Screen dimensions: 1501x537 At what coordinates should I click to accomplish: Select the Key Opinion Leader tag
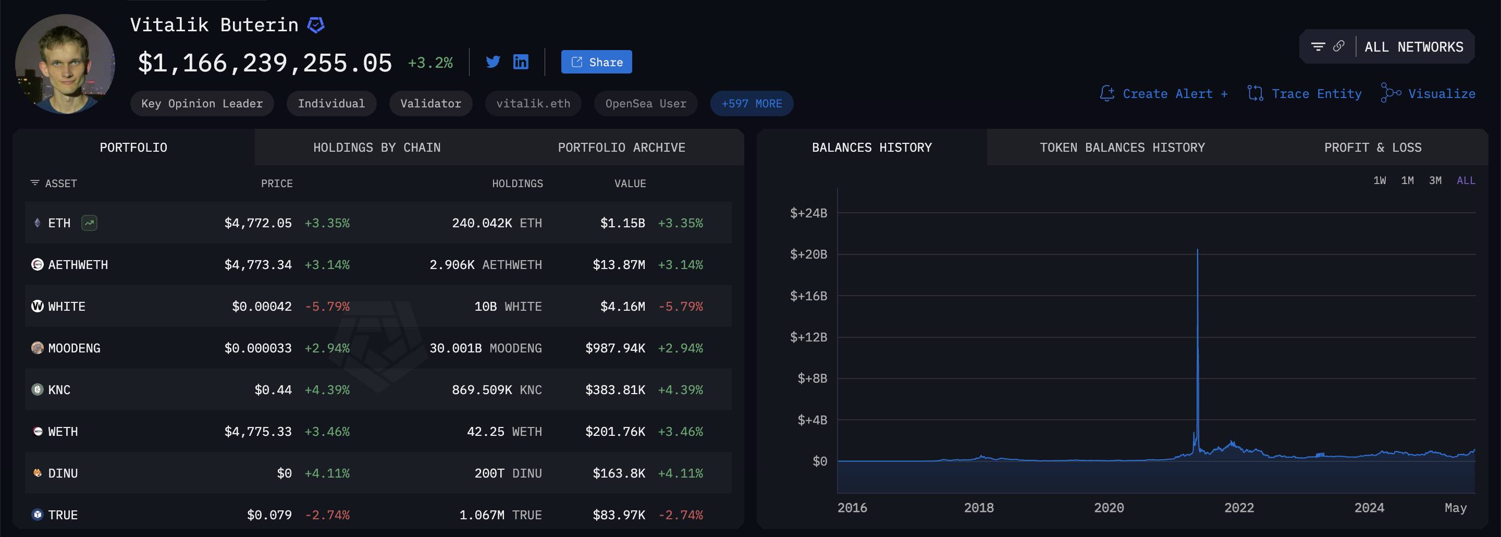click(x=202, y=103)
